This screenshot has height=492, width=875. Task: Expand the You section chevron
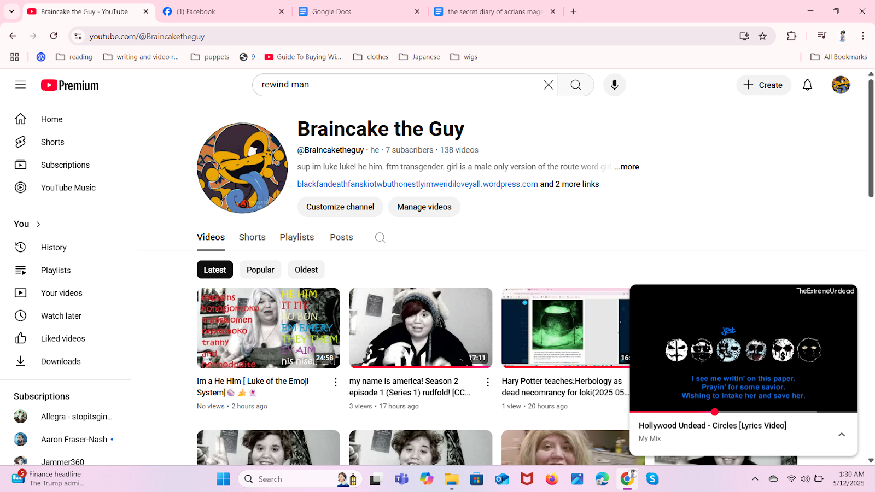click(x=38, y=224)
